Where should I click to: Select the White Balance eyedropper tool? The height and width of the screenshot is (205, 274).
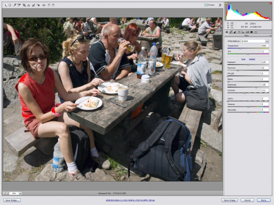[15, 5]
